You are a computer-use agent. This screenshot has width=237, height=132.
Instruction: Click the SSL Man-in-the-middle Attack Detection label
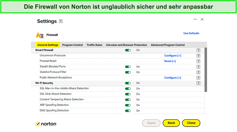(64, 88)
